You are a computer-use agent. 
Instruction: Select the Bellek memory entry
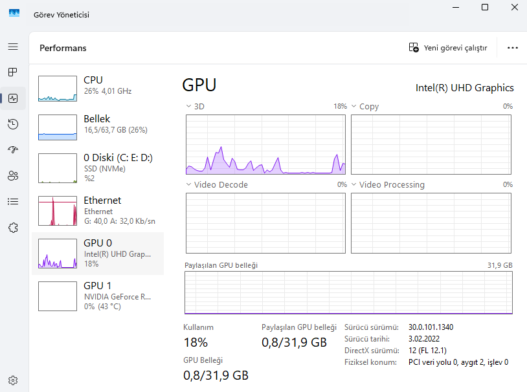click(98, 127)
